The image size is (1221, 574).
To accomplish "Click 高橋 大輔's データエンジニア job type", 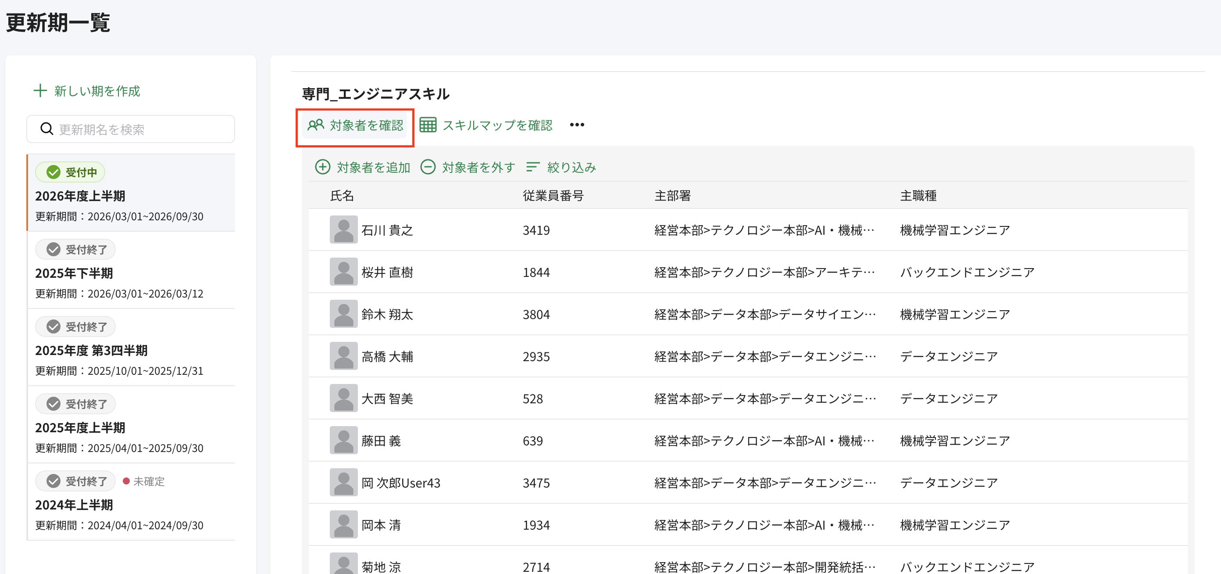I will (x=949, y=356).
